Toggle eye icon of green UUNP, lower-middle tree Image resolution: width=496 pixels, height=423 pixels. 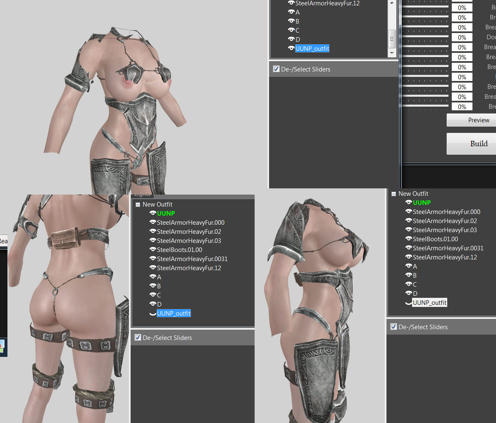(x=153, y=214)
